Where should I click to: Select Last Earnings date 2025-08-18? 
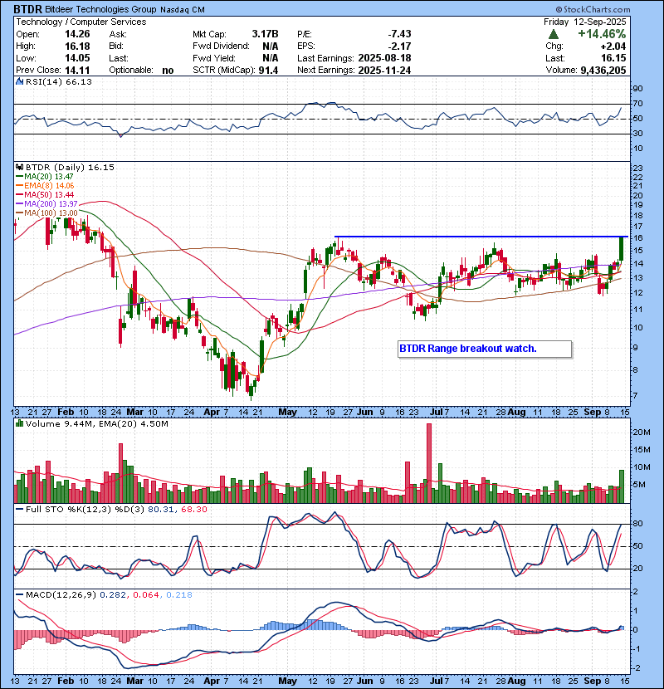384,58
